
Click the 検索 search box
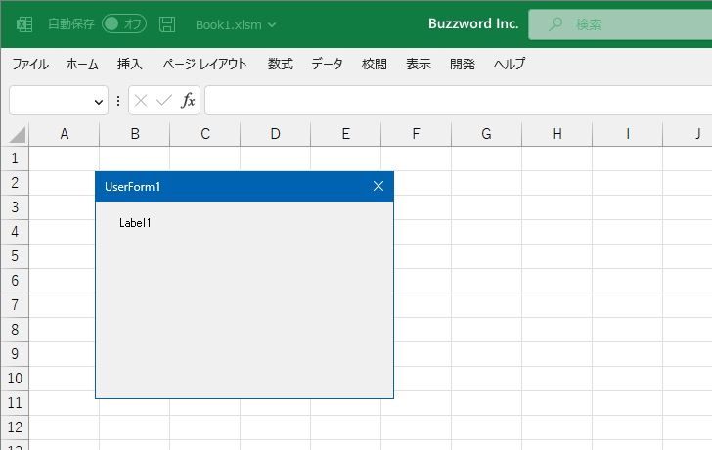pos(620,24)
